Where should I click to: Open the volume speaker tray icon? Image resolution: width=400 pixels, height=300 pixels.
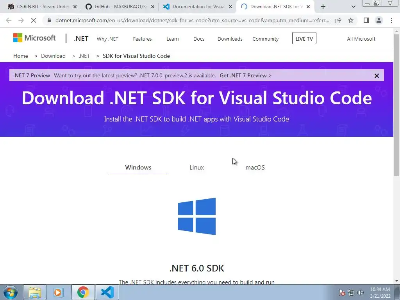tap(361, 293)
